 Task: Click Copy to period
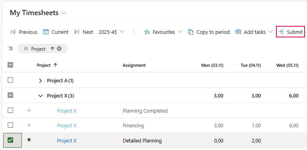pyautogui.click(x=209, y=32)
